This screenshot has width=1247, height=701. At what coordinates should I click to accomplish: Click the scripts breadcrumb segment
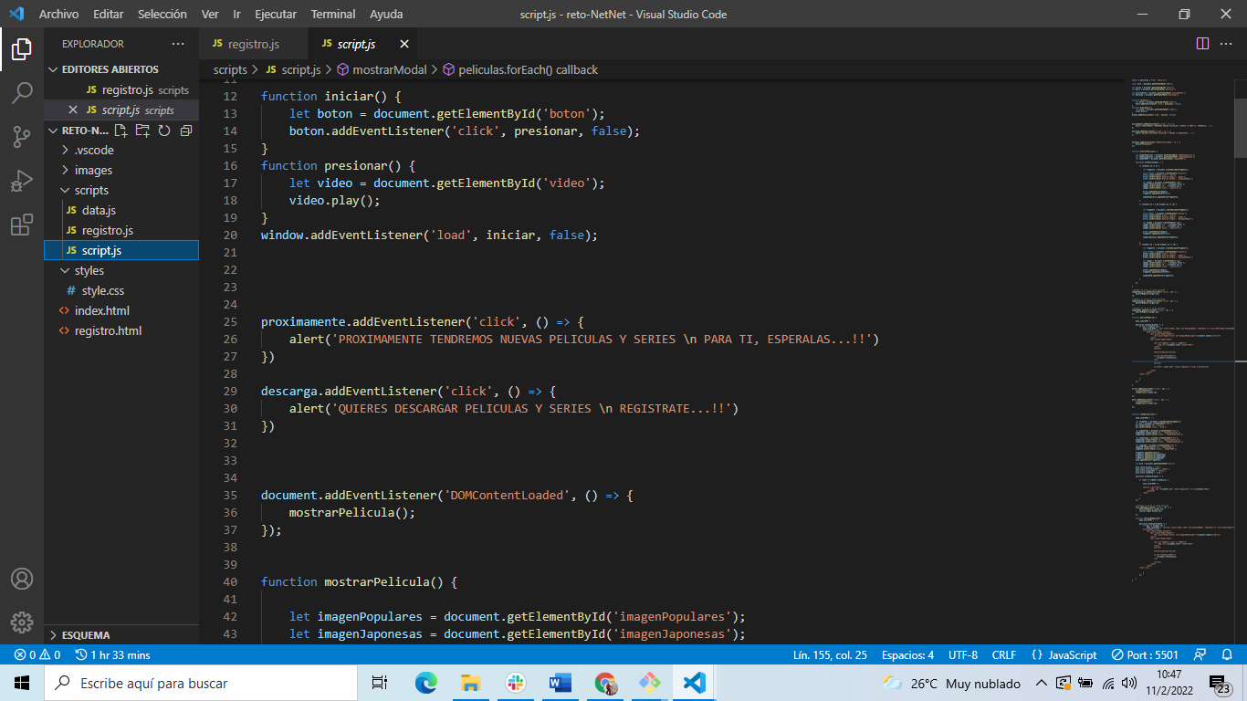(x=230, y=69)
